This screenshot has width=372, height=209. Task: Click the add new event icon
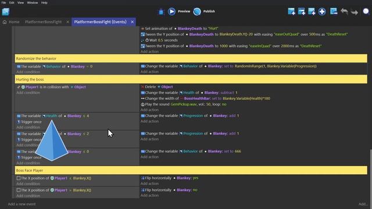pyautogui.click(x=291, y=12)
